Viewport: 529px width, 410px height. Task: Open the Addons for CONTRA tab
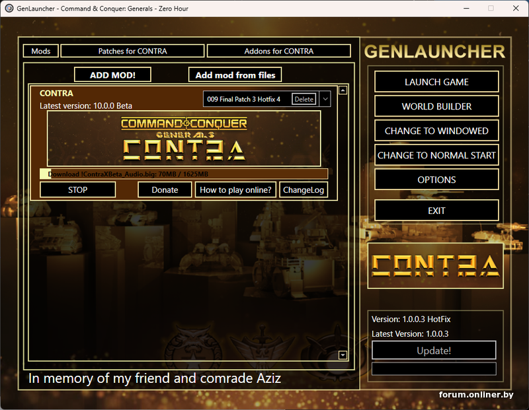point(278,51)
